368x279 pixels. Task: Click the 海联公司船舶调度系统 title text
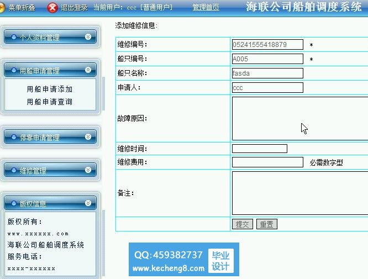pos(304,7)
